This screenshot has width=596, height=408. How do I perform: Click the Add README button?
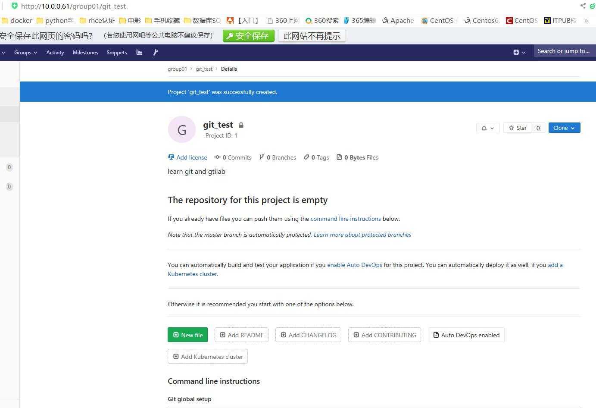(241, 335)
